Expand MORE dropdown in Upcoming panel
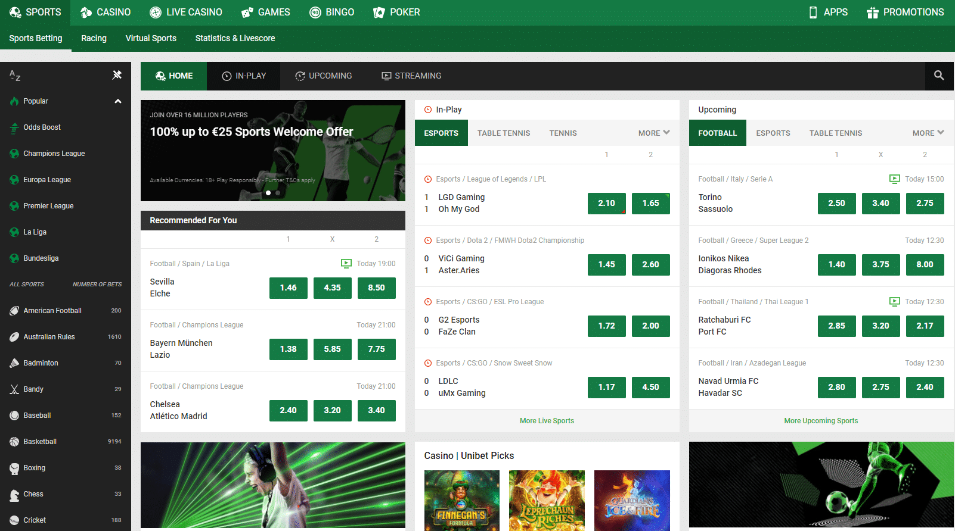The image size is (955, 531). tap(928, 133)
